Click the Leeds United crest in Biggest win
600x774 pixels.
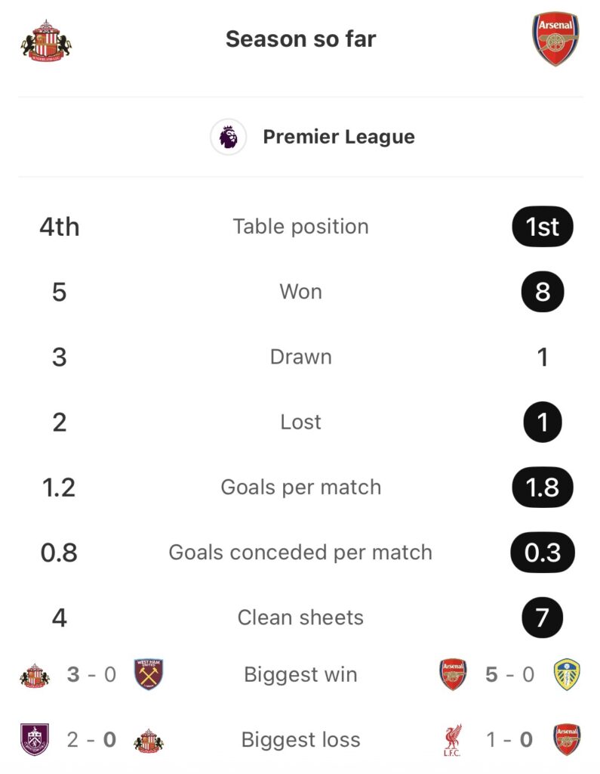(566, 674)
